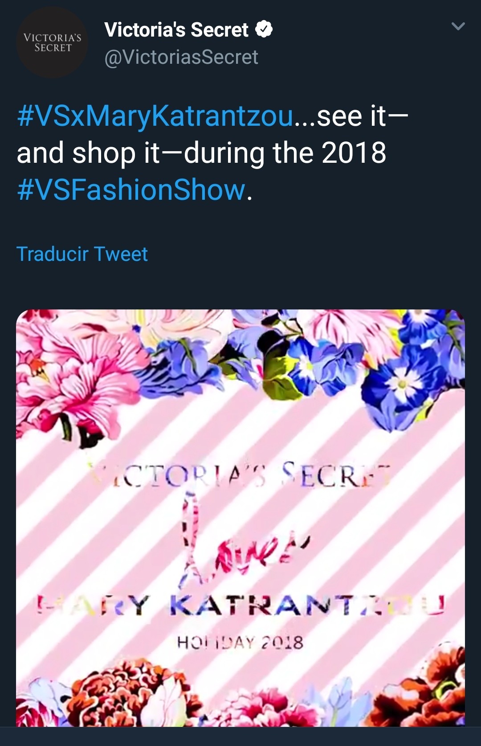The image size is (481, 746).
Task: Open the #VSxMaryKatrantzou hashtag
Action: pos(155,116)
